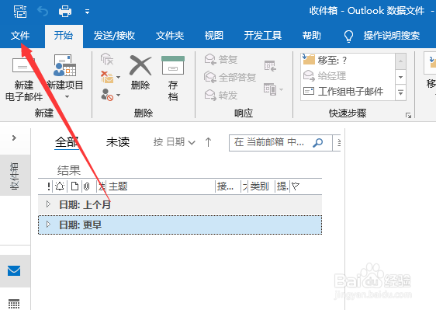Open the 开发工具 ribbon tab
Screen dimensions: 436x310
point(263,36)
